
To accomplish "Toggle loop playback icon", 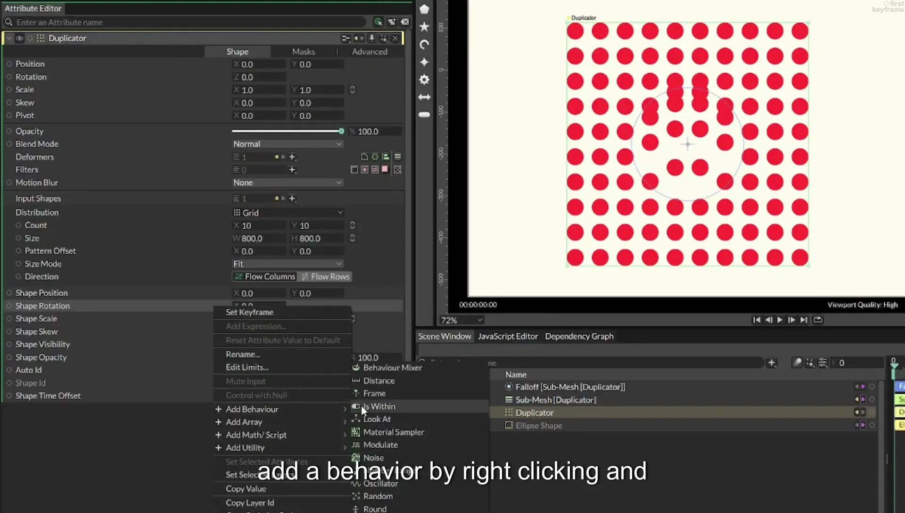I will (x=818, y=320).
